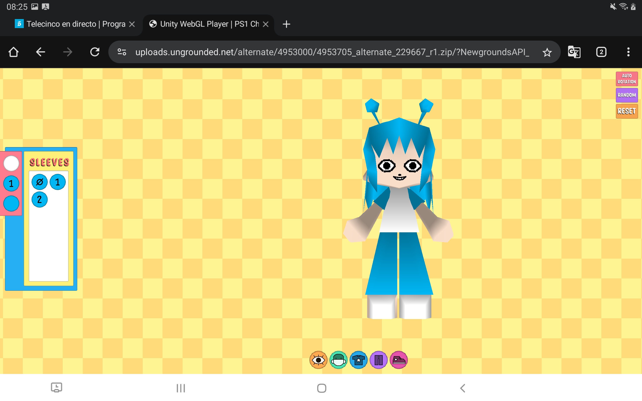
Task: Pick the white color swatch
Action: pyautogui.click(x=11, y=163)
